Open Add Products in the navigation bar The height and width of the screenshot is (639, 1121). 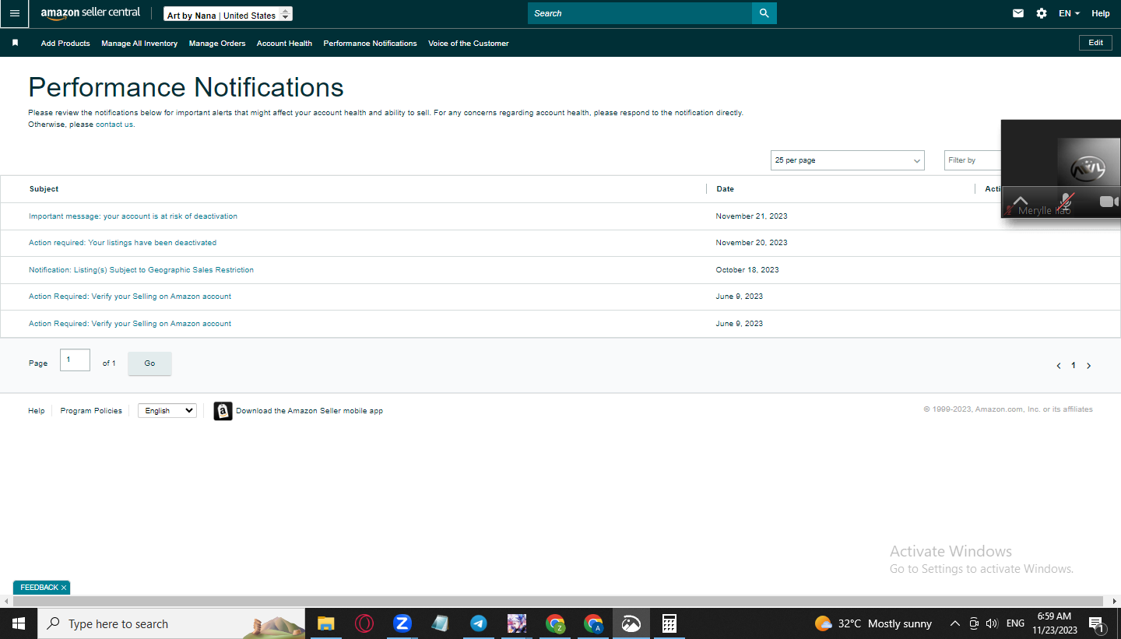(x=65, y=44)
